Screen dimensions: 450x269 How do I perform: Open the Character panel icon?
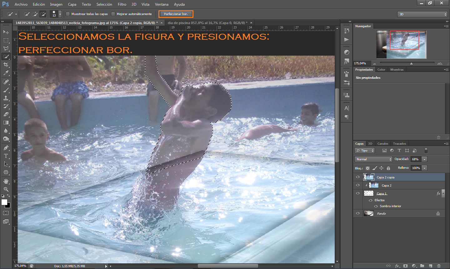(x=347, y=108)
